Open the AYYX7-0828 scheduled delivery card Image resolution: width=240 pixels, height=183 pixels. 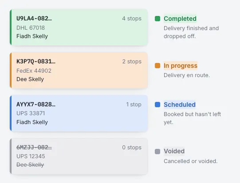click(79, 113)
